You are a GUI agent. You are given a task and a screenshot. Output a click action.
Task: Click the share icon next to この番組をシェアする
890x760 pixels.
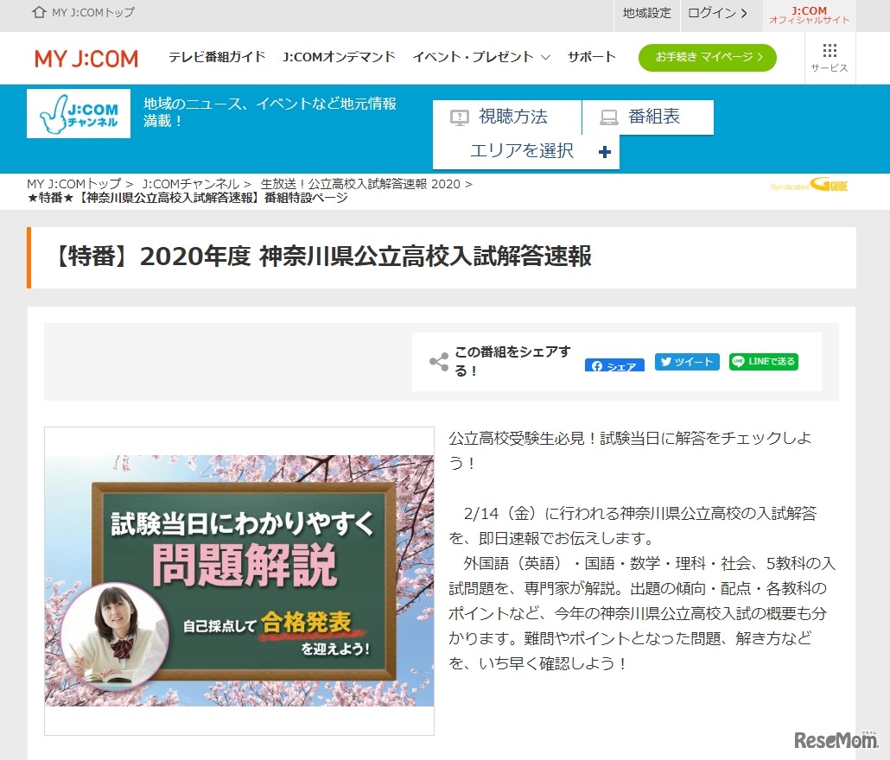[x=438, y=361]
